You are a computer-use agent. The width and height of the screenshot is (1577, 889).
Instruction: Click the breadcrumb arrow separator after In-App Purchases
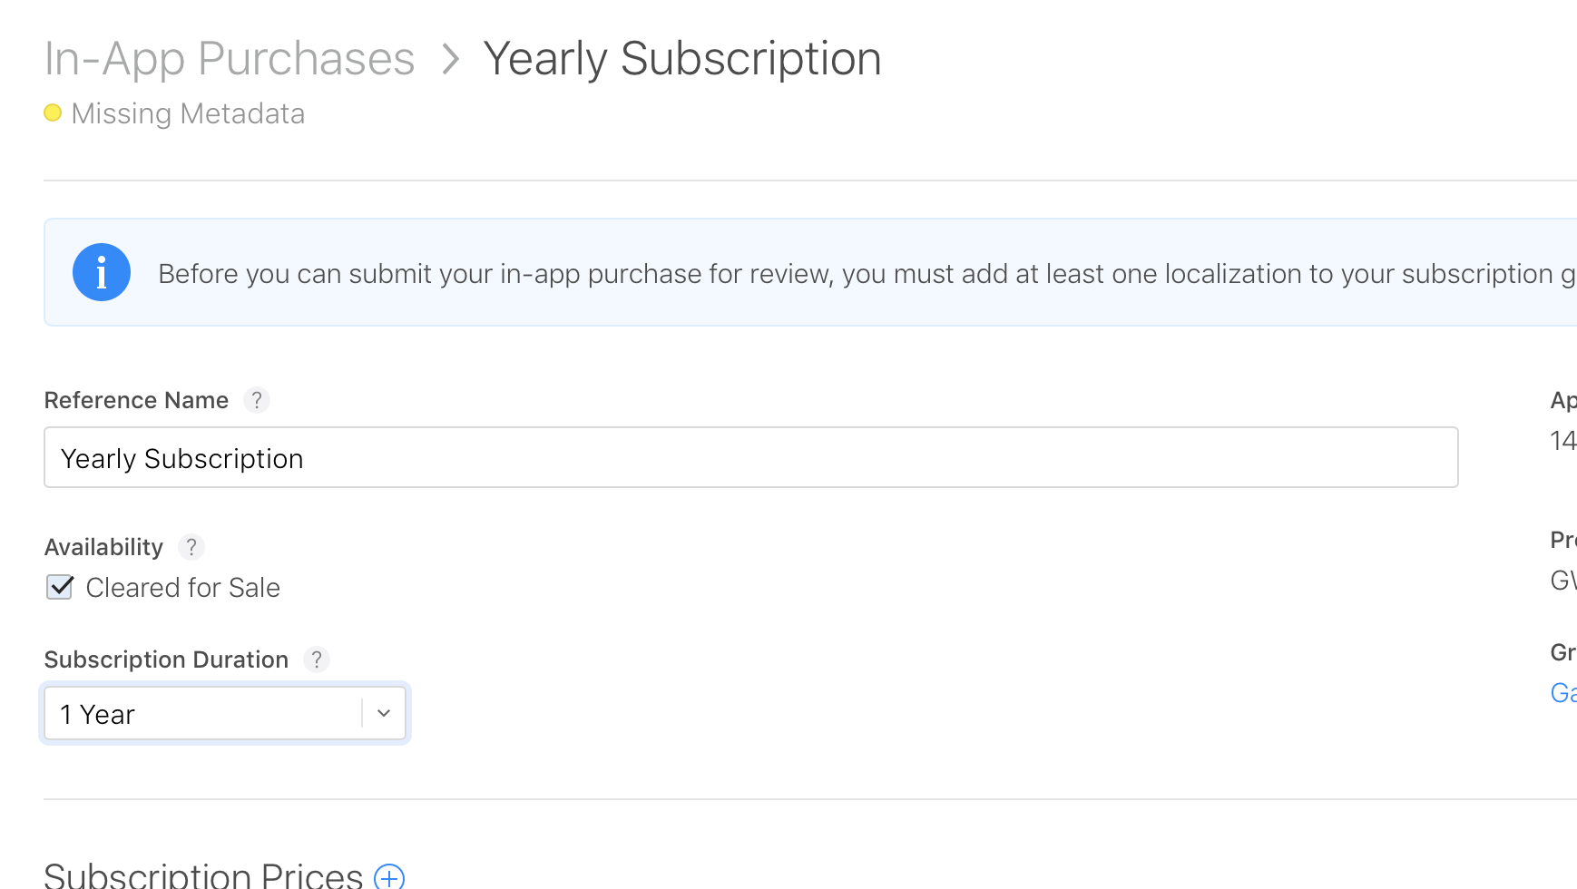pos(450,60)
